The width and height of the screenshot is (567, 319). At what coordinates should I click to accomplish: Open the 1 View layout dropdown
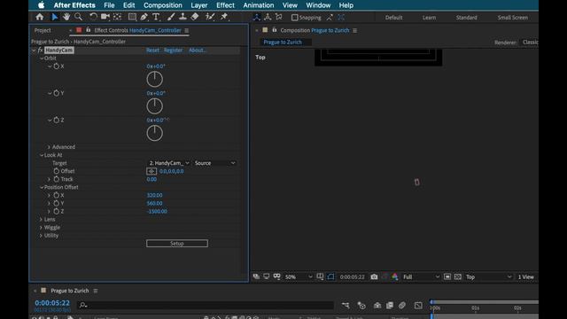pos(526,277)
